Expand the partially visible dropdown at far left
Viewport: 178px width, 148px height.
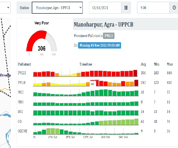(x=5, y=8)
